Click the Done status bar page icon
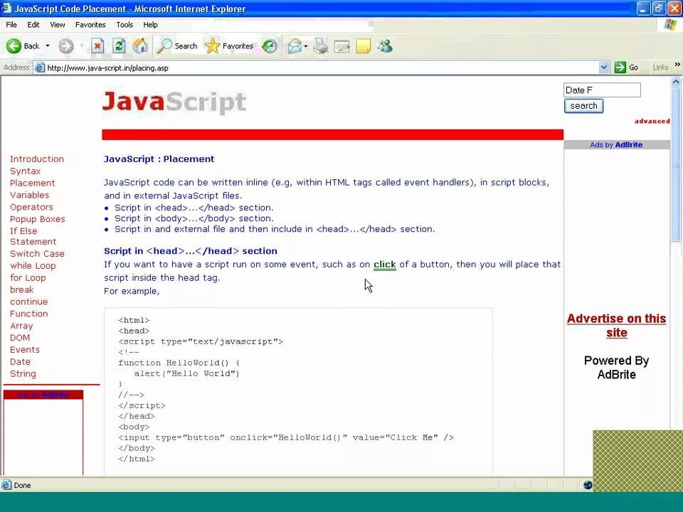683x512 pixels. pos(6,485)
